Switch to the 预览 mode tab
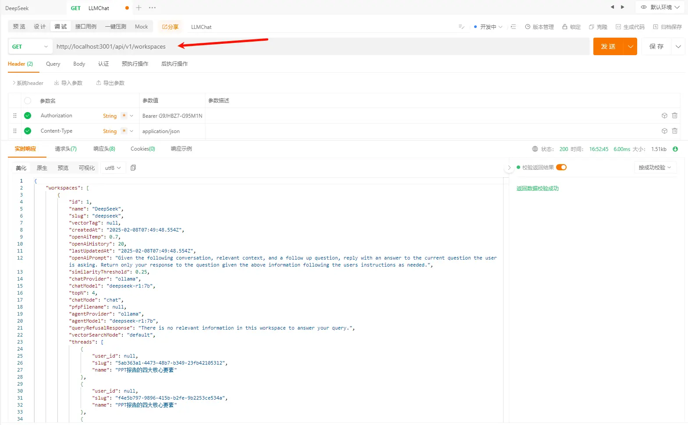This screenshot has height=425, width=688. [x=19, y=27]
